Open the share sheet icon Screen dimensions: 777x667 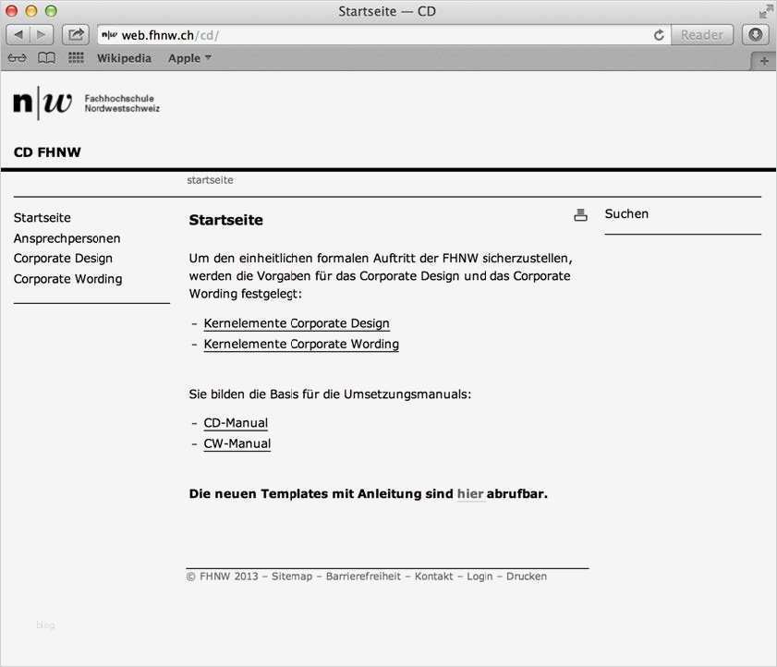pyautogui.click(x=75, y=34)
